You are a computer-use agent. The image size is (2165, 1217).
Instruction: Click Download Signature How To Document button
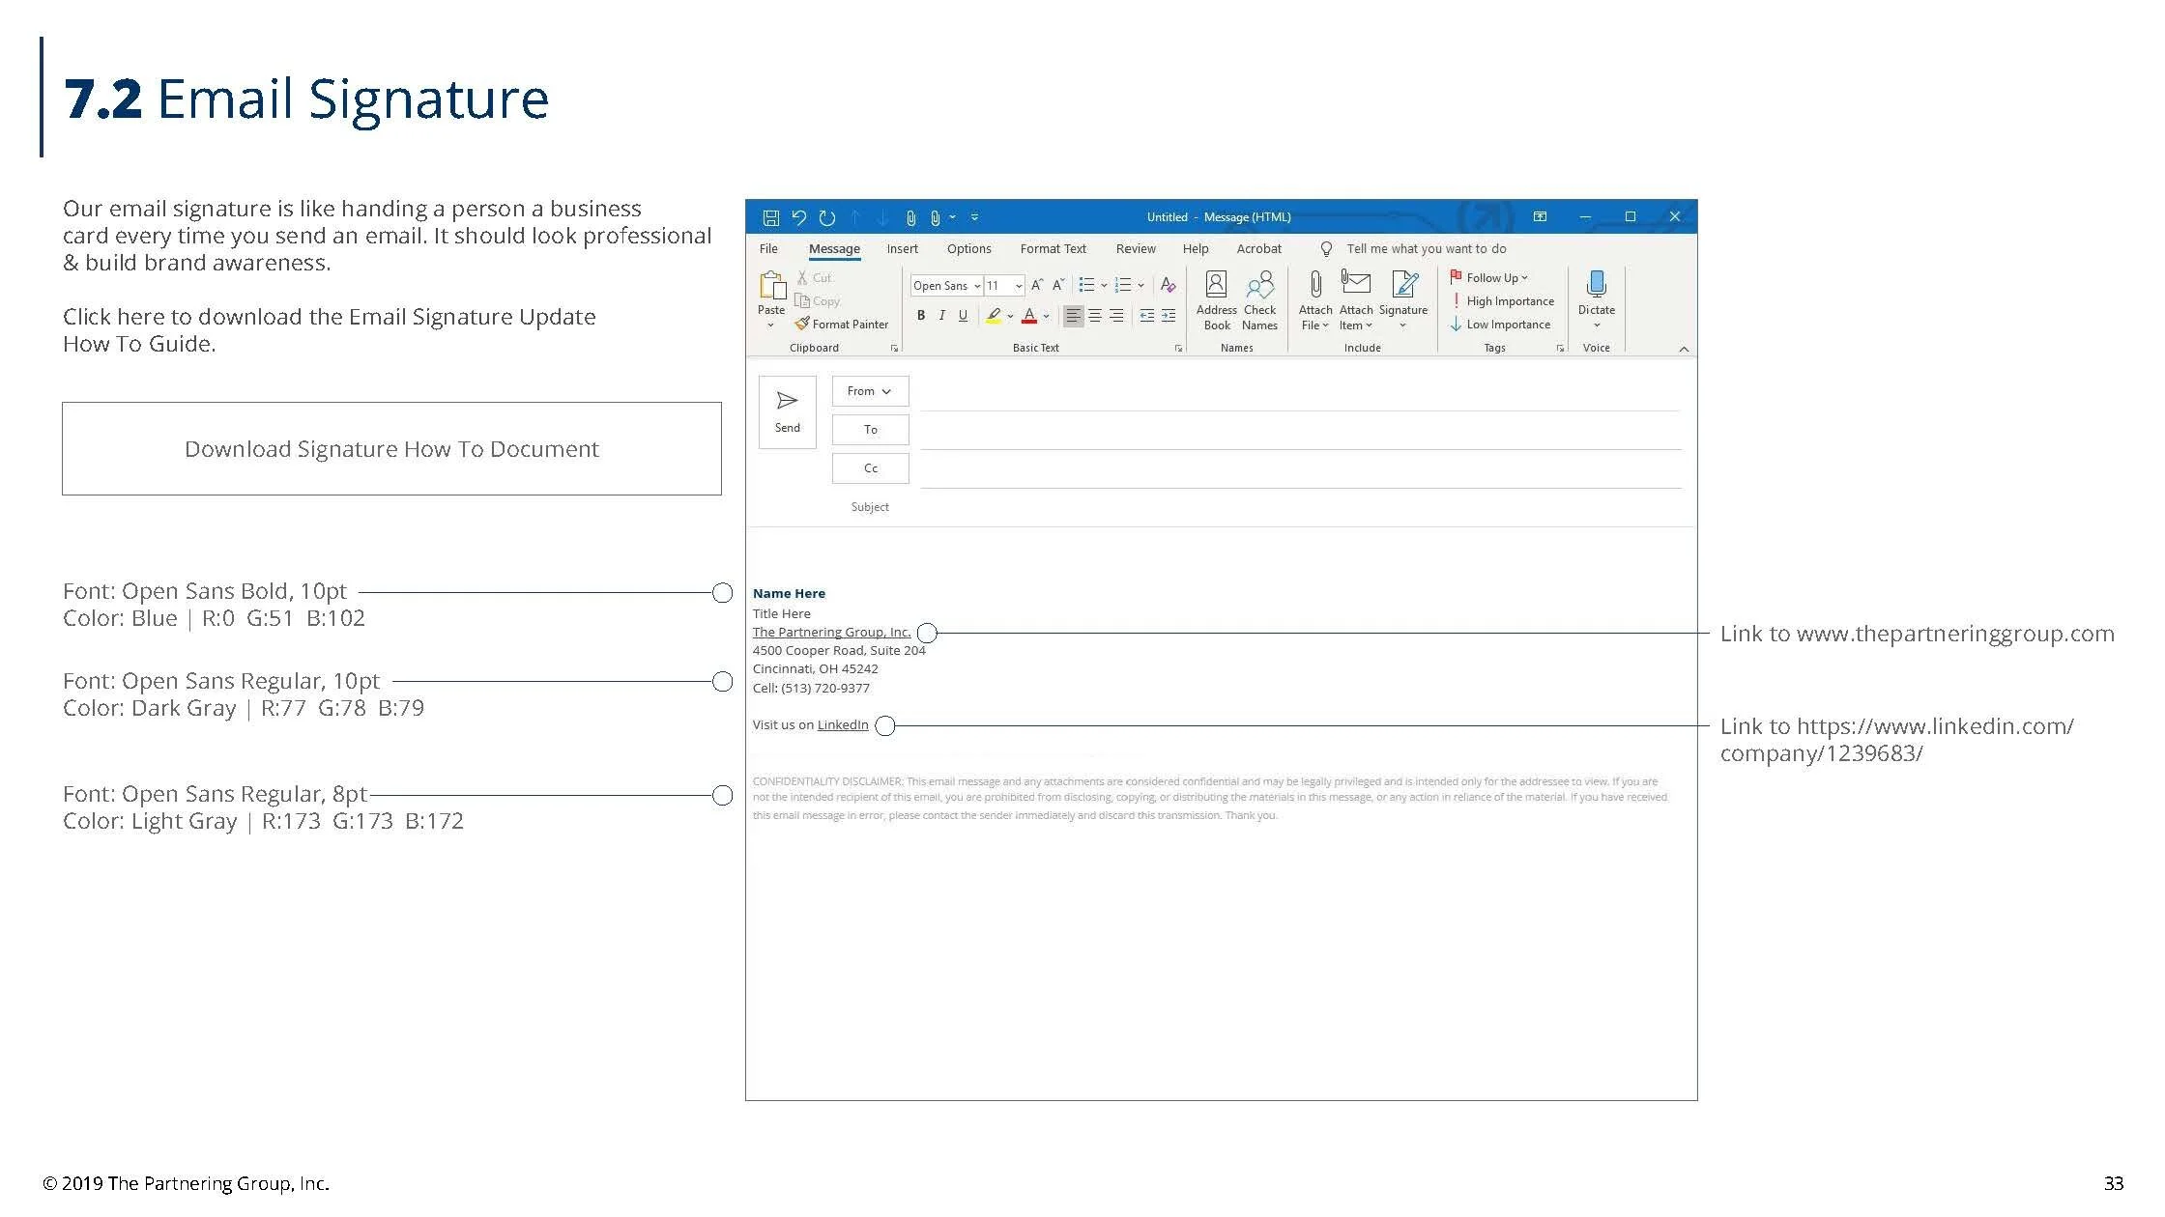click(391, 449)
